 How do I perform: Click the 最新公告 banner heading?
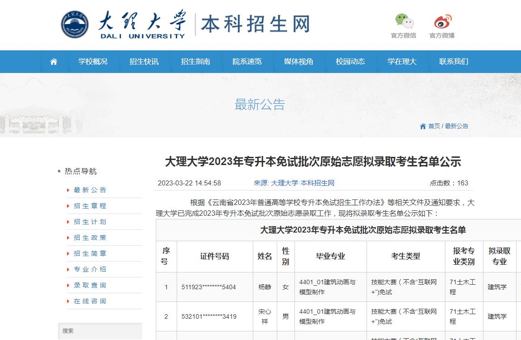click(260, 105)
